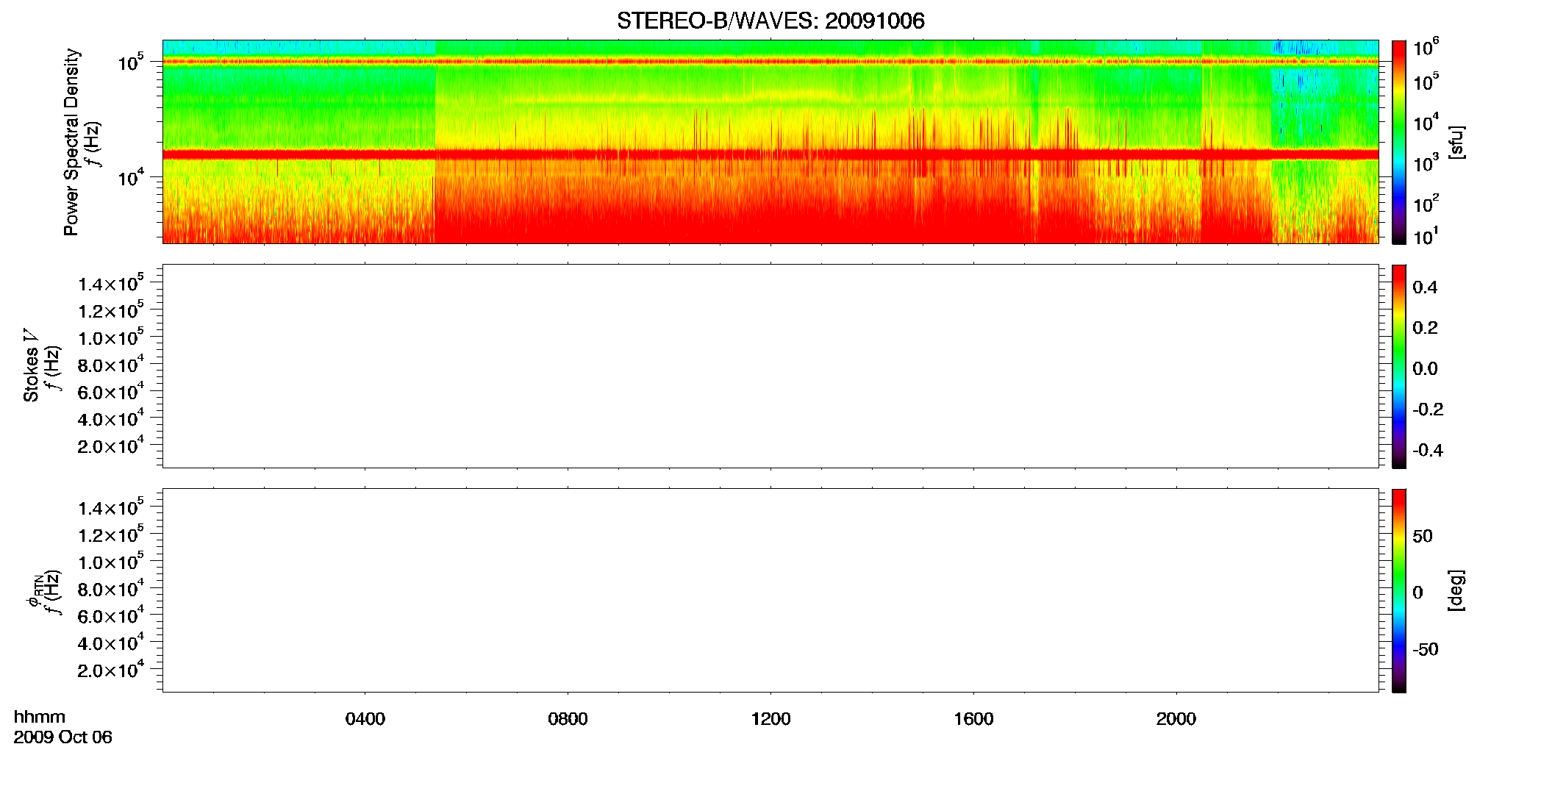Click the 50 label on degrees color bar
This screenshot has width=1541, height=794.
(1423, 536)
